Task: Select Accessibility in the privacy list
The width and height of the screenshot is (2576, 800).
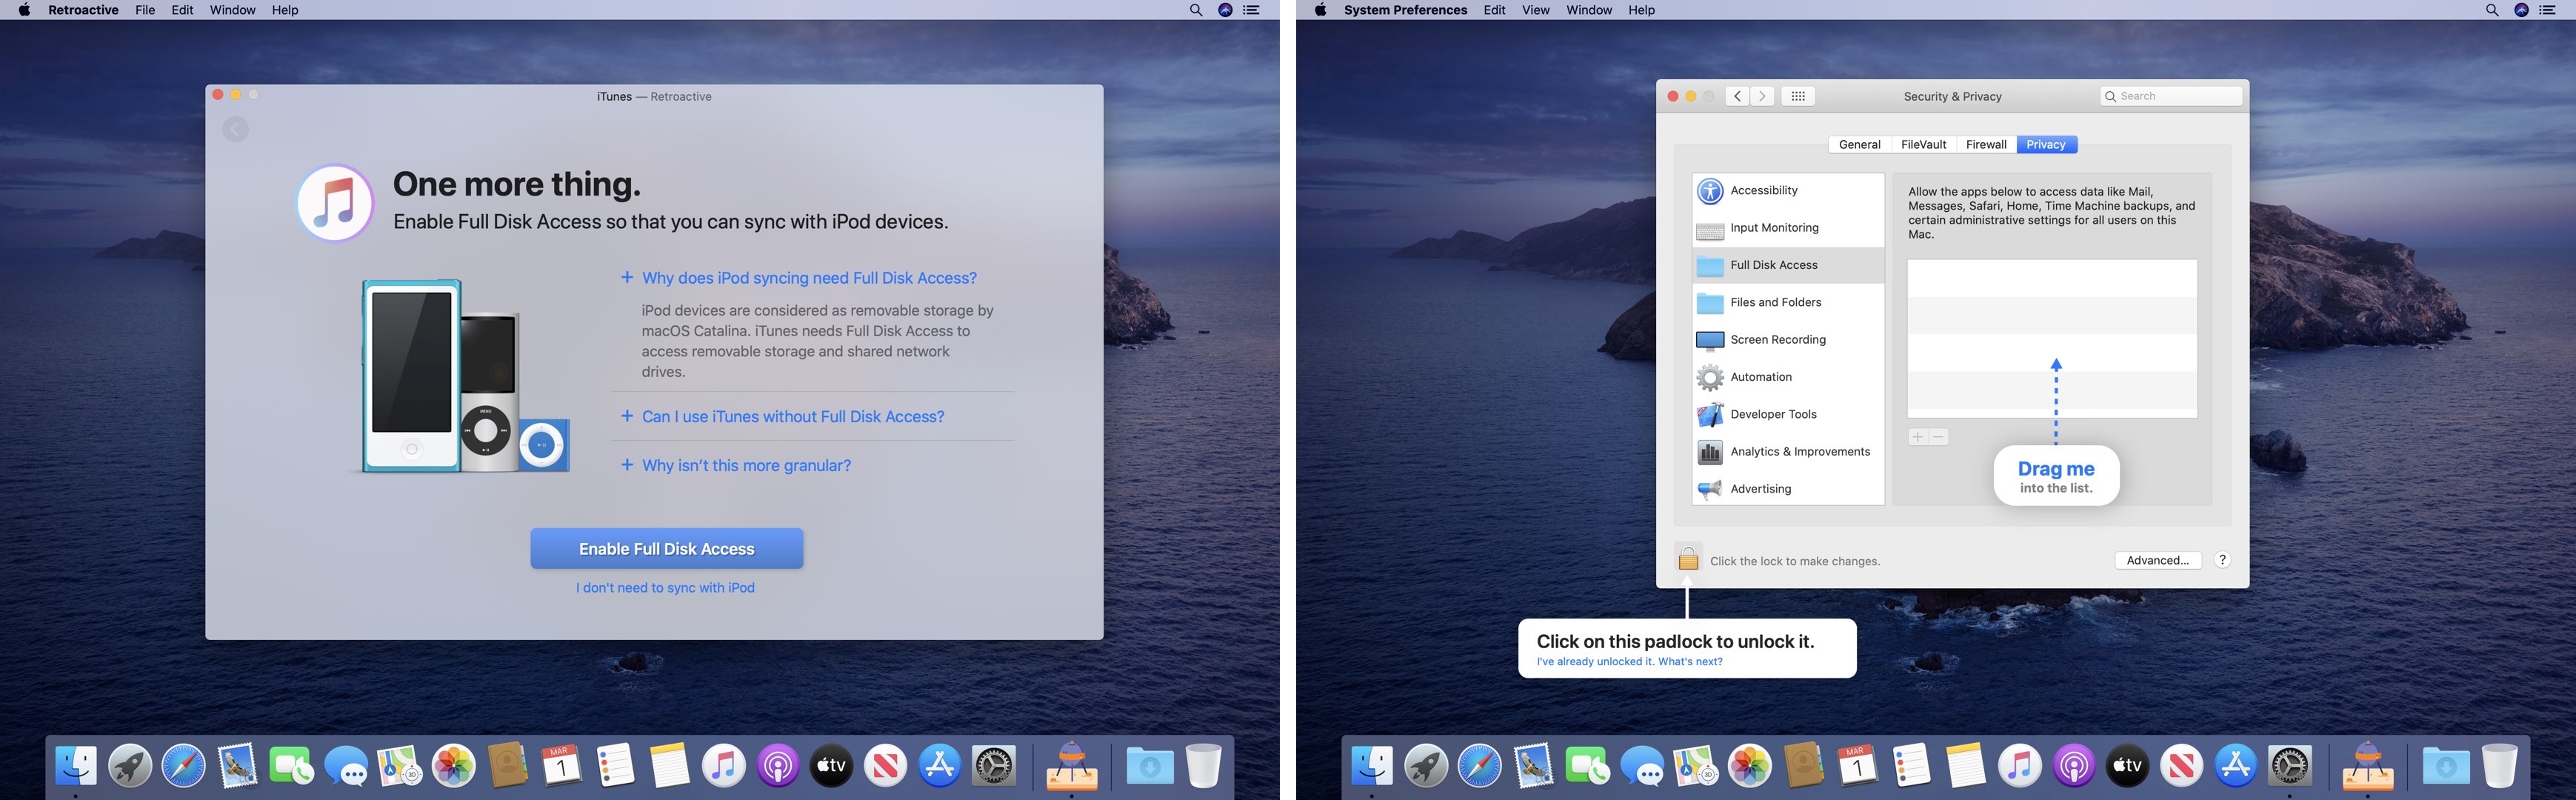Action: click(x=1763, y=190)
